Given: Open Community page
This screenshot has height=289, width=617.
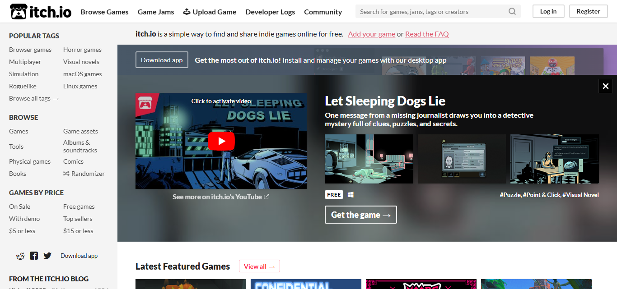Looking at the screenshot, I should 323,12.
